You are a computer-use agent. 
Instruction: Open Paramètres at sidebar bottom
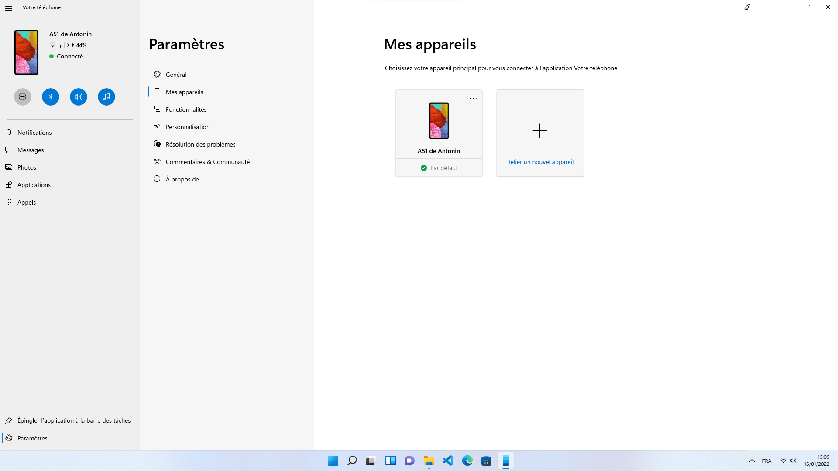tap(70, 438)
